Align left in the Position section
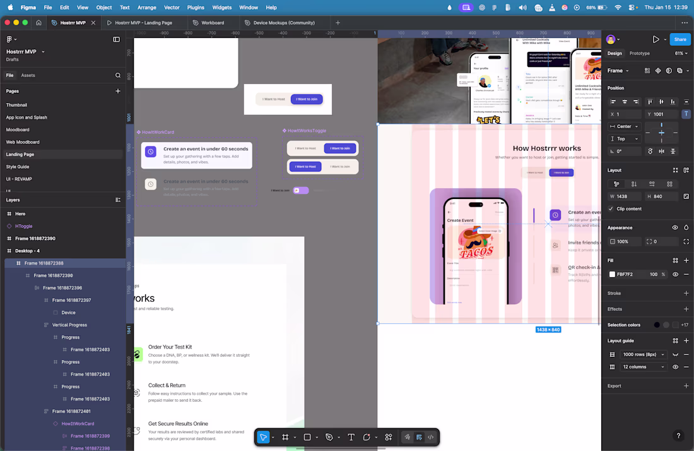694x451 pixels. [x=613, y=102]
